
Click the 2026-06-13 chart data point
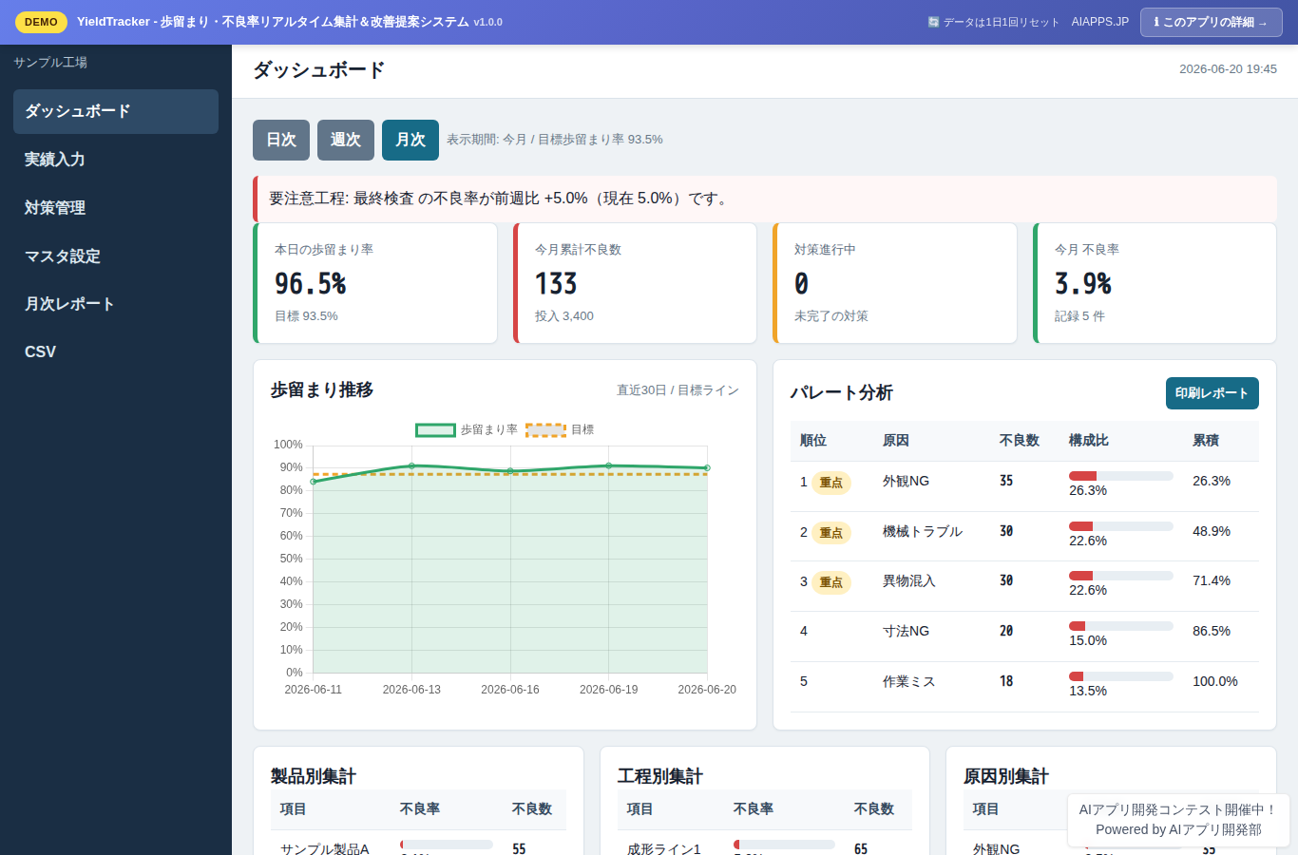411,465
